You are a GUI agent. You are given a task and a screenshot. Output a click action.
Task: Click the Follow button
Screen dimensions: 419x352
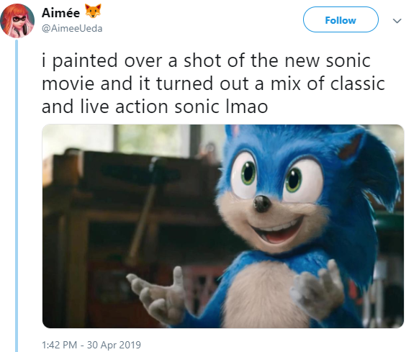[x=341, y=19]
